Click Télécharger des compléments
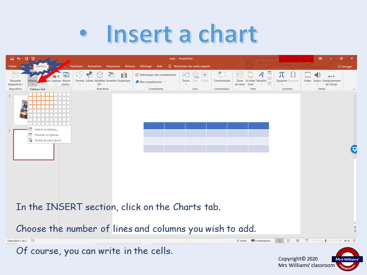Image resolution: width=367 pixels, height=275 pixels. tap(156, 75)
